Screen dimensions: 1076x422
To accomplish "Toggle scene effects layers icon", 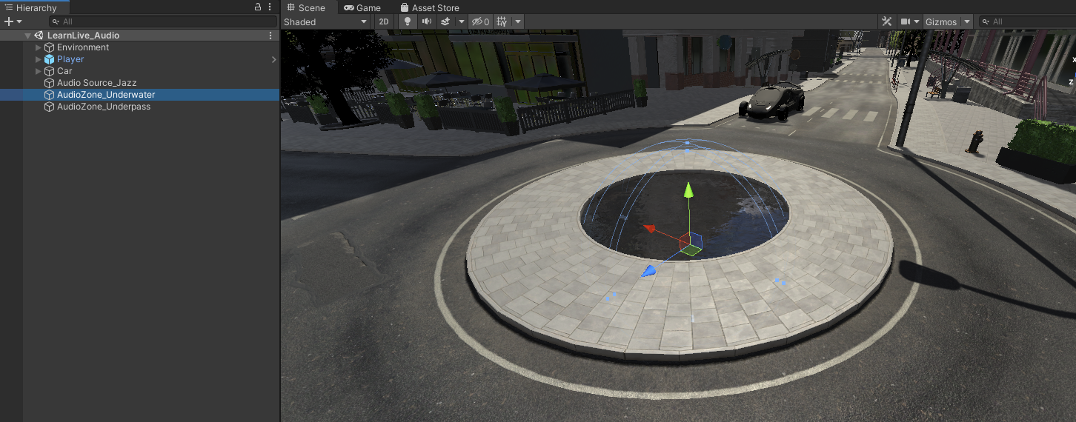I will pos(445,21).
